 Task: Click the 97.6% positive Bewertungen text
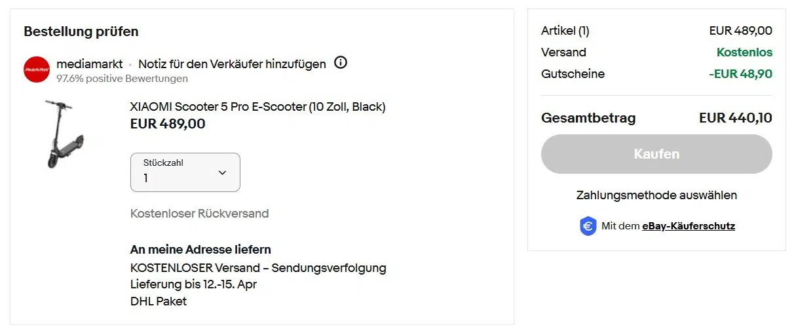[122, 79]
